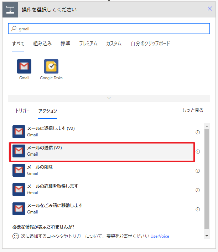Viewport: 218px width, 252px height.
Task: Show info for メールをごみ箱に移動します
Action: [x=198, y=210]
